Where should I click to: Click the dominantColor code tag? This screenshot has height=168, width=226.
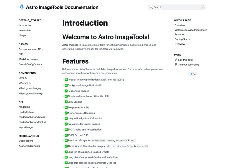(x=125, y=146)
